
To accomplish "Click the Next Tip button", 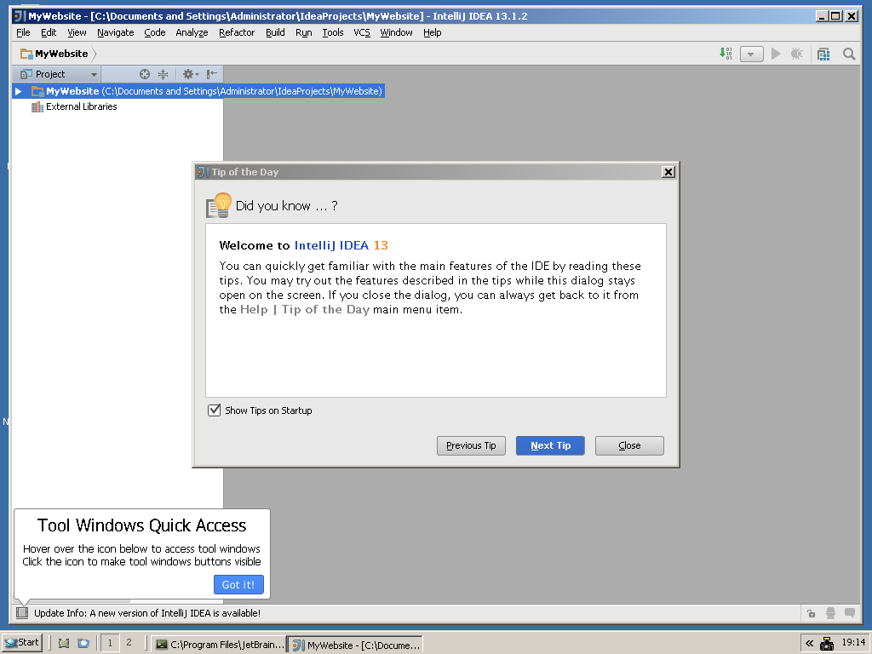I will tap(551, 445).
